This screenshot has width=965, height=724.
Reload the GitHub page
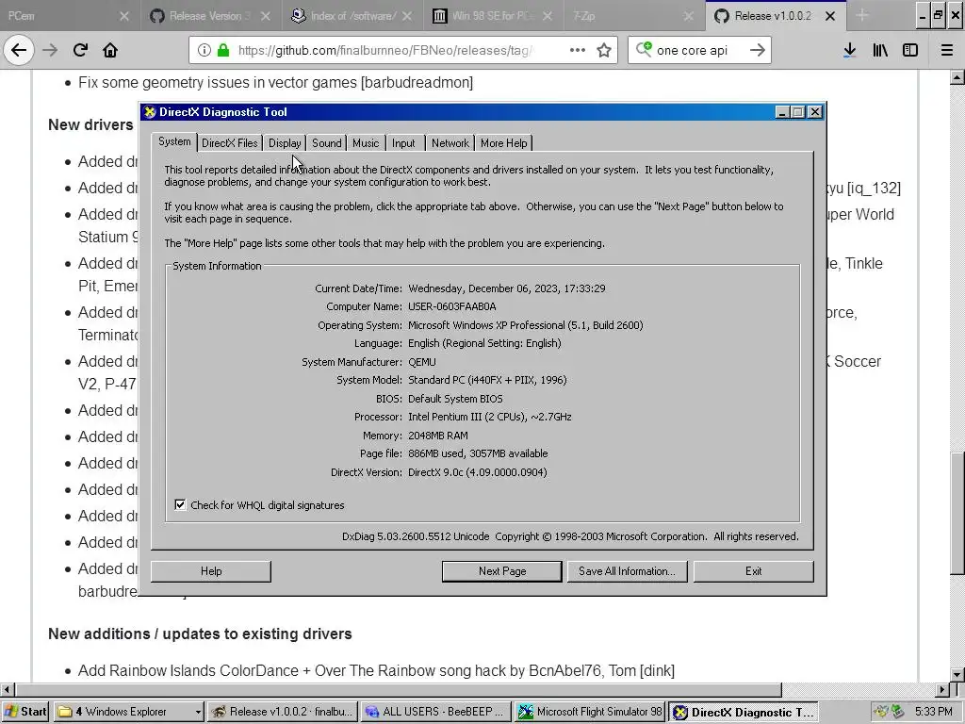pos(80,50)
